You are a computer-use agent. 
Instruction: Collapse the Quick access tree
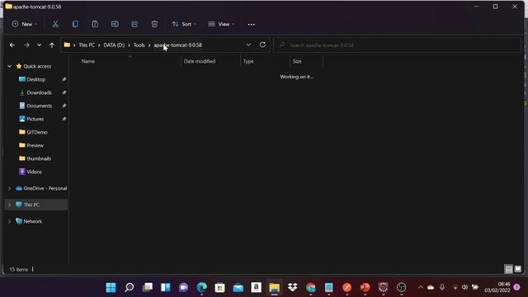pyautogui.click(x=9, y=66)
